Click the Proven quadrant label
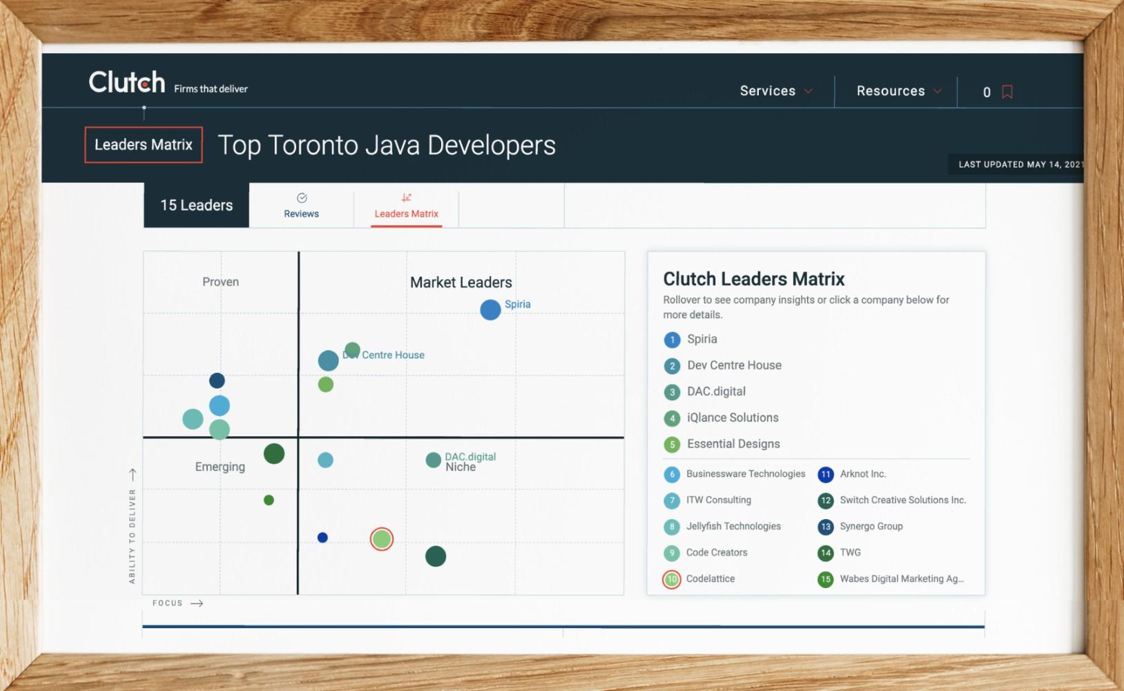 point(221,282)
